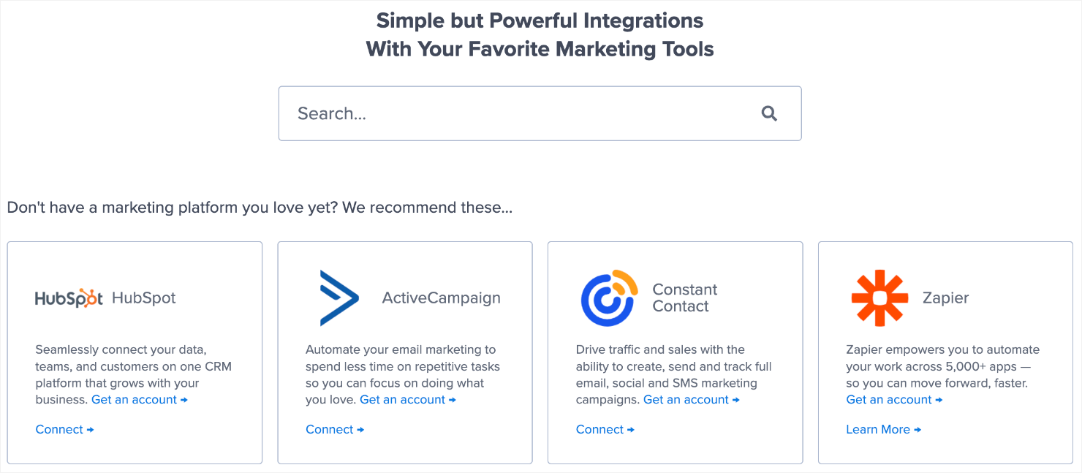Image resolution: width=1082 pixels, height=473 pixels.
Task: Click the orange Zapier asterisk logo
Action: point(879,298)
